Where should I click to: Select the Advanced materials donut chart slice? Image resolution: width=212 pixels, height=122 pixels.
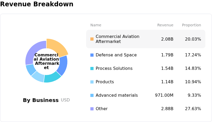click(31, 70)
